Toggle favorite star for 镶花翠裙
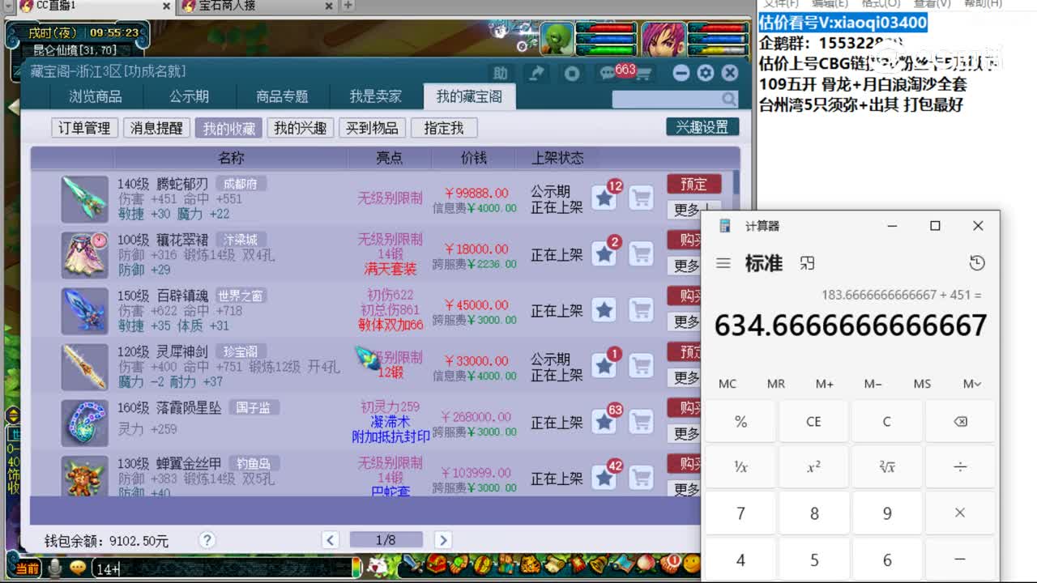The height and width of the screenshot is (583, 1037). 604,254
